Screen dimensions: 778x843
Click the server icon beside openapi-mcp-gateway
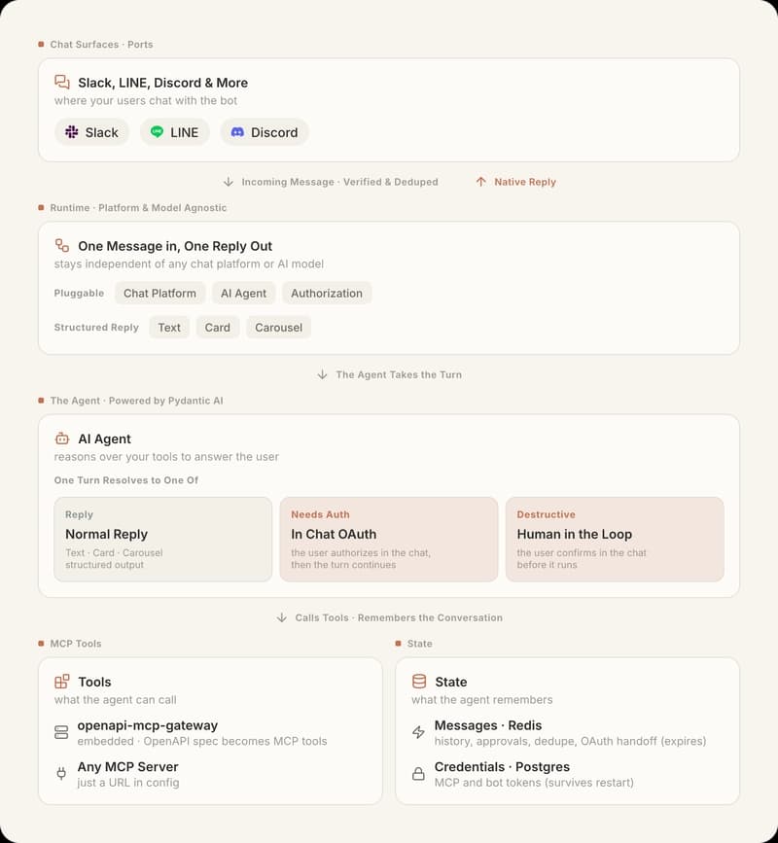pos(62,732)
